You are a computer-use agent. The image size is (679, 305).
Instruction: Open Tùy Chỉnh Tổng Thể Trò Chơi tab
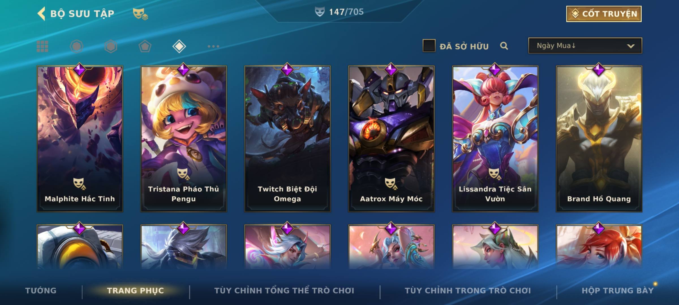pos(284,291)
